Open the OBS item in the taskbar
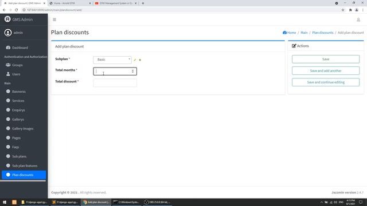The image size is (367, 206). point(157,202)
